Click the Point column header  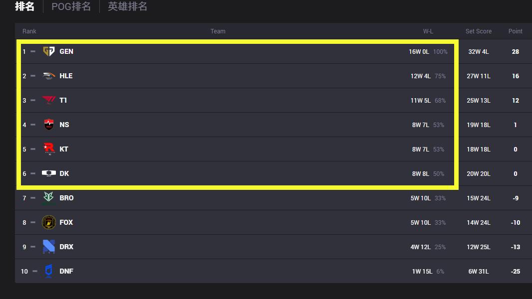click(x=516, y=31)
